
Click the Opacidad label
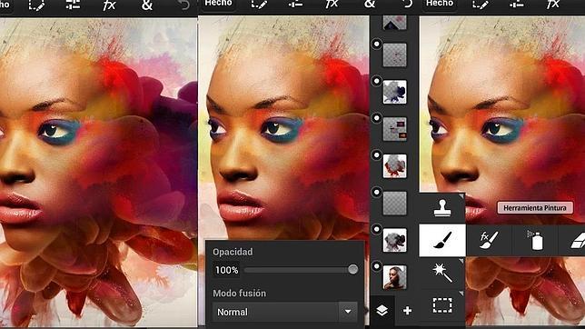point(233,252)
